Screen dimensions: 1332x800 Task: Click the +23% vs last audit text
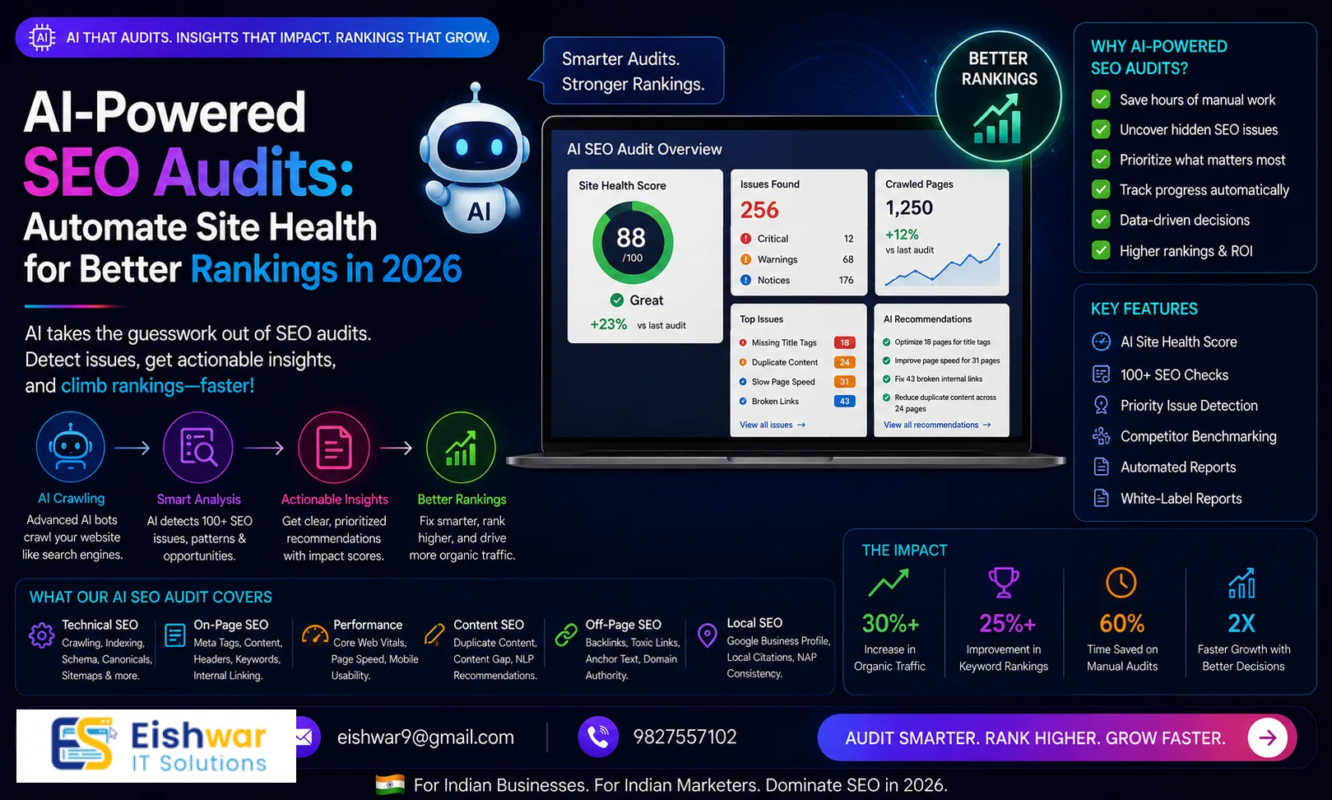point(638,324)
